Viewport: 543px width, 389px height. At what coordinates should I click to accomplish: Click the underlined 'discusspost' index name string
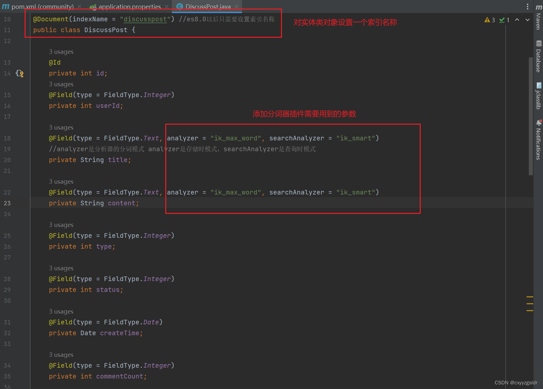tap(145, 19)
